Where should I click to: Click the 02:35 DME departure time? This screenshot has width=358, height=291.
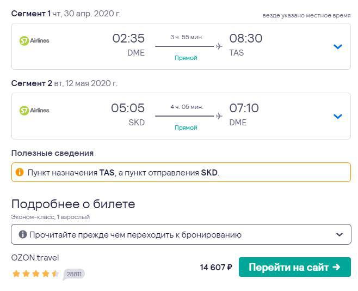click(x=128, y=38)
